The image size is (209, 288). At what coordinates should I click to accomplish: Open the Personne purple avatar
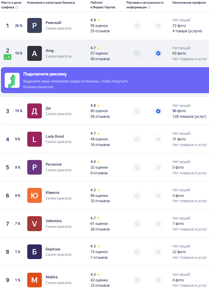35,167
